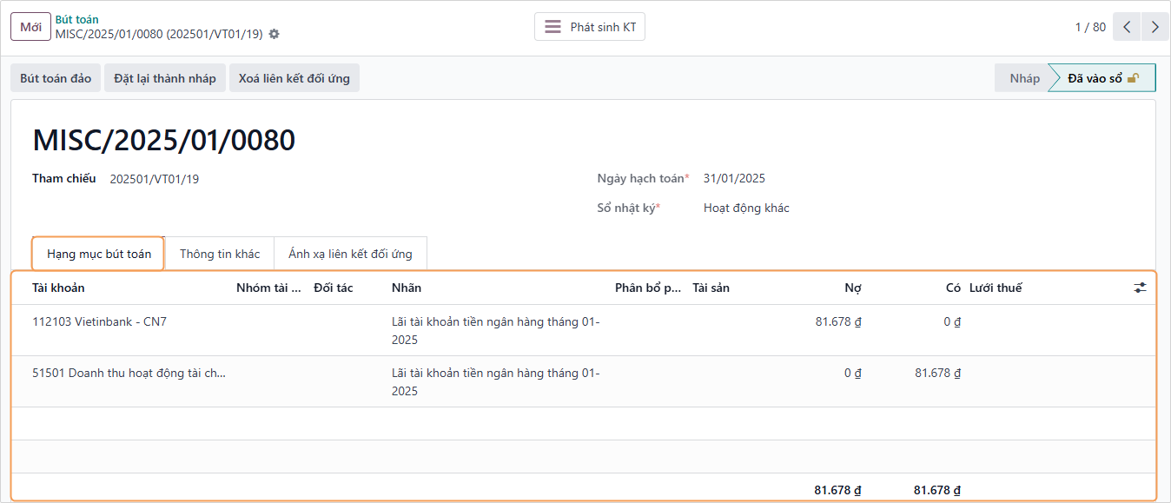This screenshot has width=1171, height=503.
Task: Select the Hạng mục bút toán tab
Action: point(99,254)
